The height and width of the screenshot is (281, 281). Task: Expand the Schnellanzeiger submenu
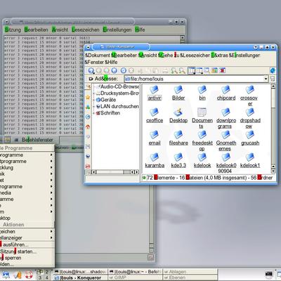pyautogui.click(x=27, y=237)
